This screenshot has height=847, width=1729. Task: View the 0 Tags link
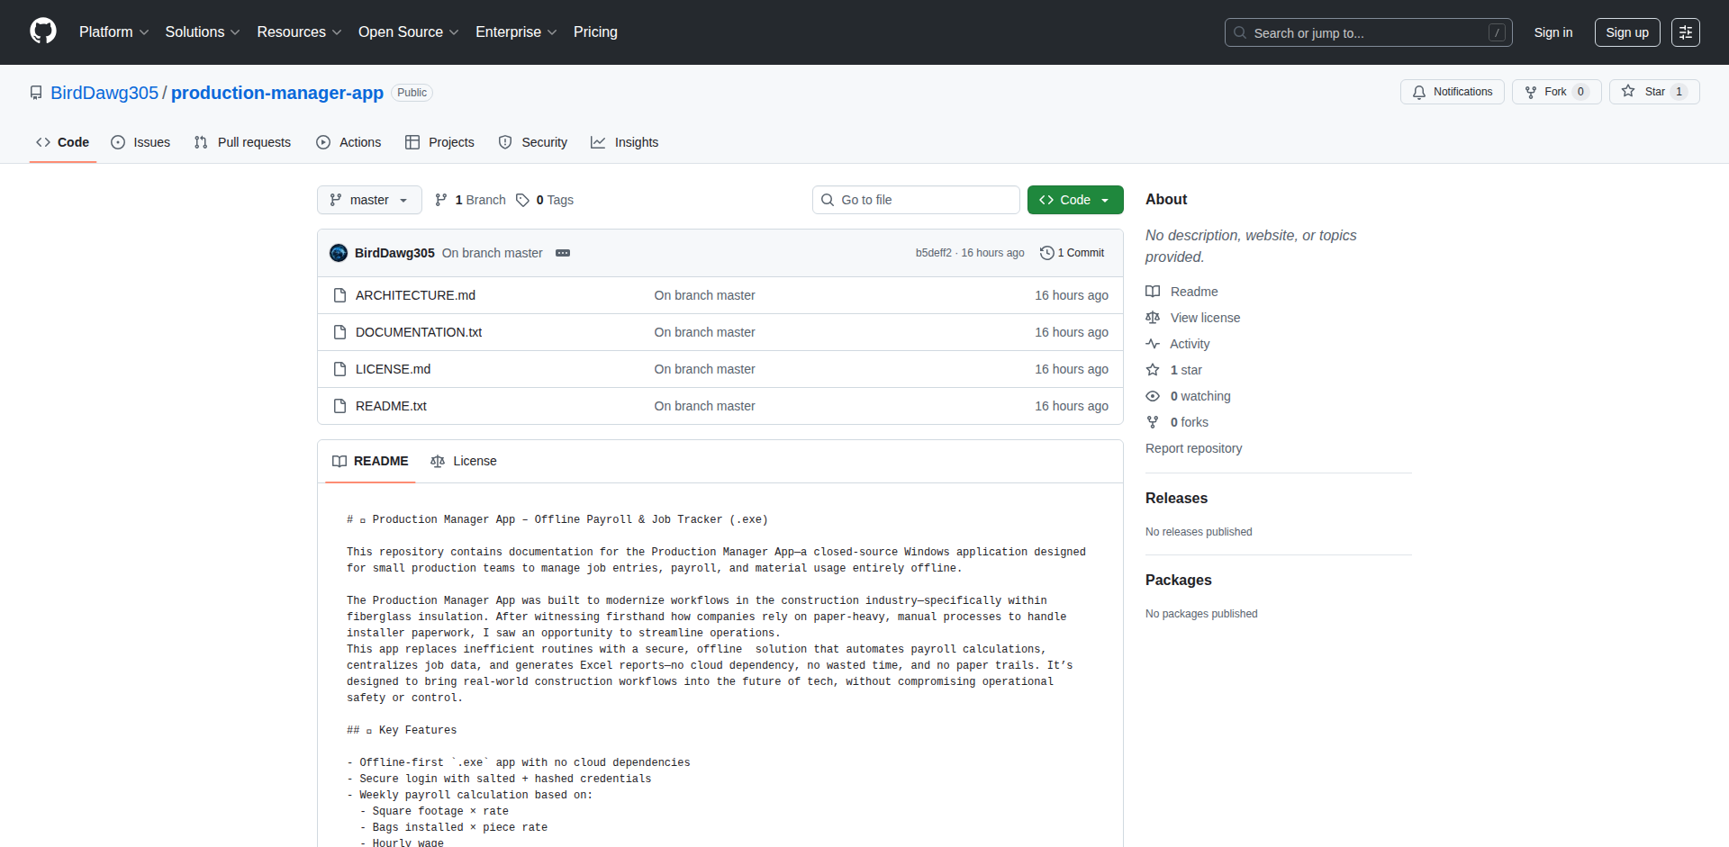pos(545,200)
